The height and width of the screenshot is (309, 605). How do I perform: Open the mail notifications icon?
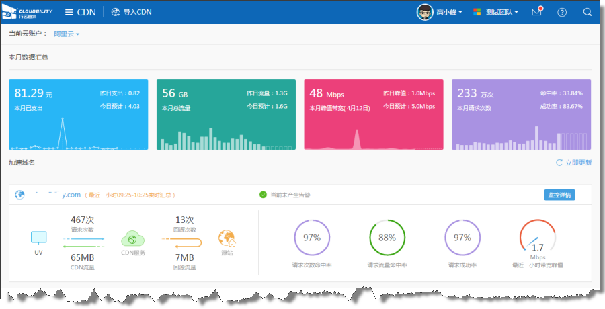[x=536, y=12]
